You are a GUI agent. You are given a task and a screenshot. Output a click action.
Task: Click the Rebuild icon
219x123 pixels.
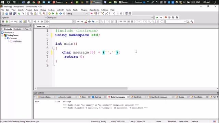61,14
